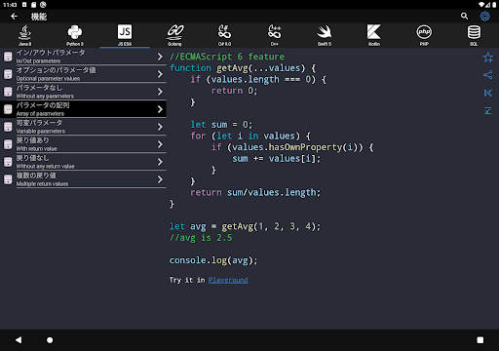The width and height of the screenshot is (499, 351).
Task: Expand Without any parameters chevron
Action: click(160, 92)
